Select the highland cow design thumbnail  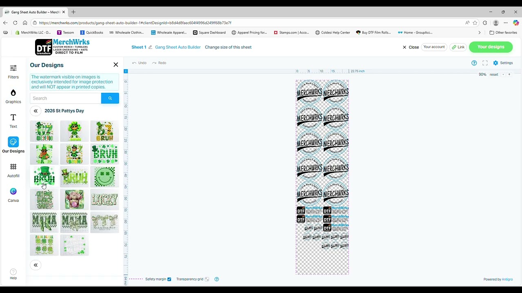(x=74, y=199)
